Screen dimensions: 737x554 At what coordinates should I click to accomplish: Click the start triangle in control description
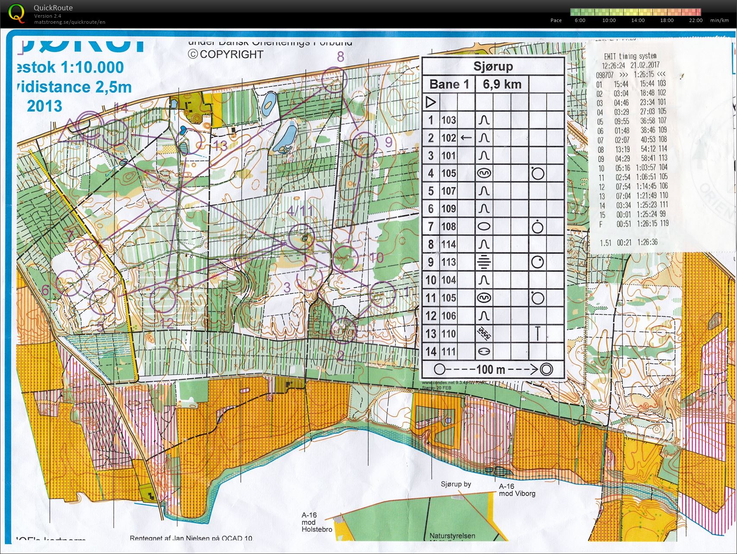(431, 102)
